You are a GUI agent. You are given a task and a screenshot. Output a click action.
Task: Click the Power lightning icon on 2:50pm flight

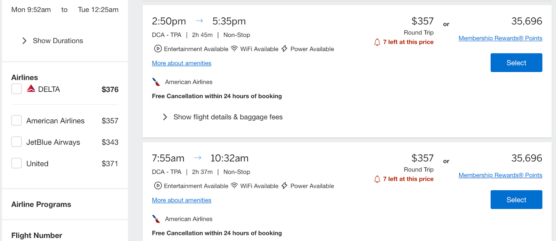(x=284, y=49)
